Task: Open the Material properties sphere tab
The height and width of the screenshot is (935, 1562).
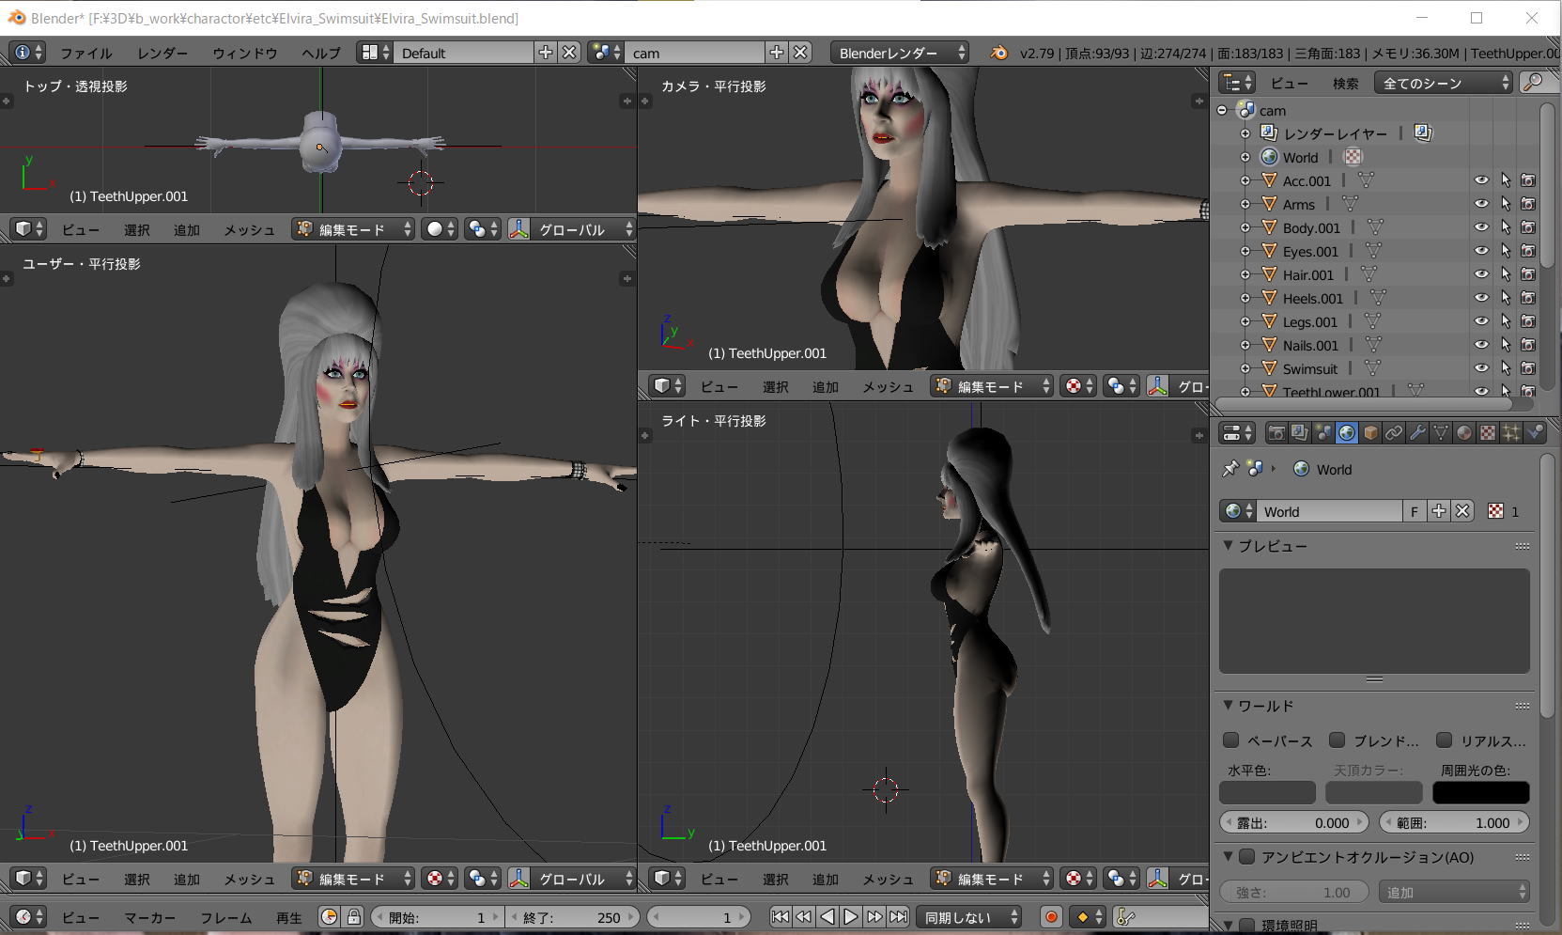Action: pyautogui.click(x=1464, y=433)
